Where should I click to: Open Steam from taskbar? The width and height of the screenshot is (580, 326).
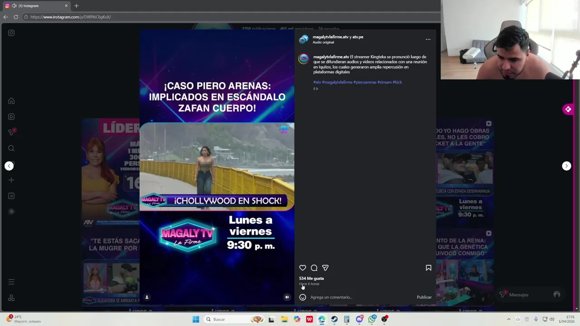334,319
